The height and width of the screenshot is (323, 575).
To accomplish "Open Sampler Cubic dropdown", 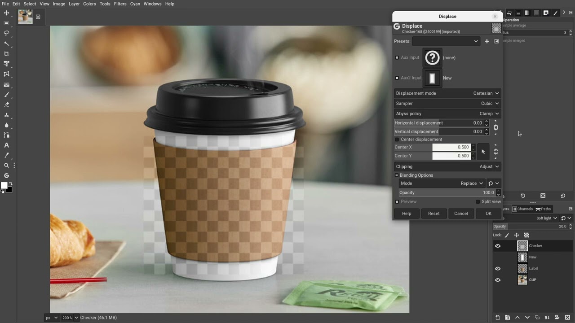I will 447,104.
